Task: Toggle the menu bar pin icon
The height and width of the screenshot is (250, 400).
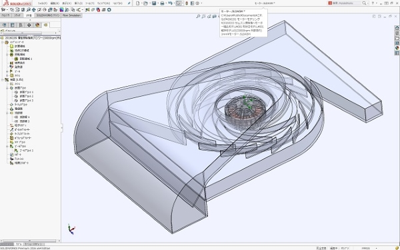Action: click(129, 3)
